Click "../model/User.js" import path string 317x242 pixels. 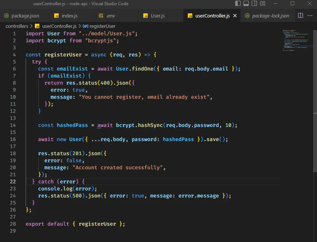coord(107,33)
